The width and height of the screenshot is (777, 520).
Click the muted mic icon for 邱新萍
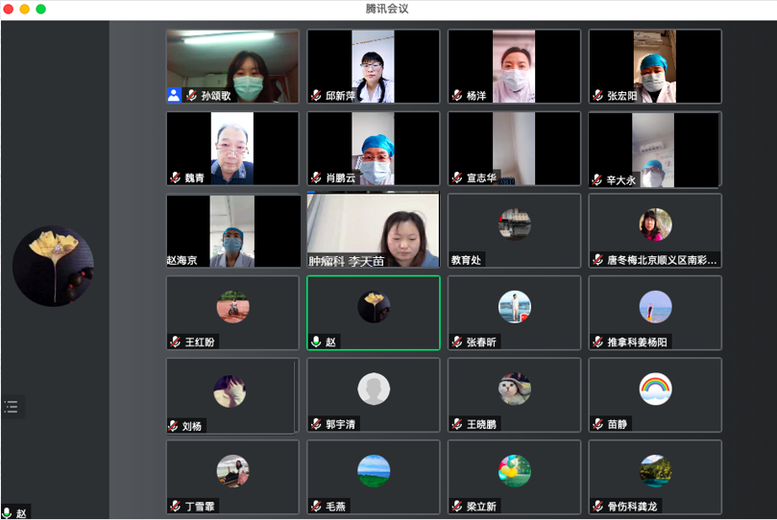[x=316, y=96]
